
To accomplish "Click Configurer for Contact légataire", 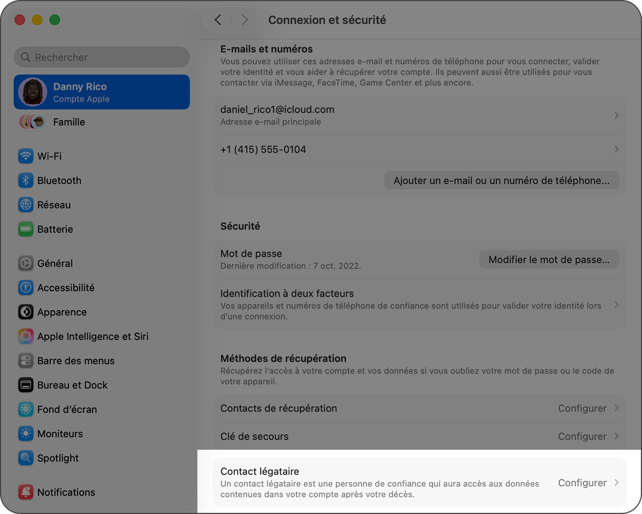I will click(x=582, y=482).
